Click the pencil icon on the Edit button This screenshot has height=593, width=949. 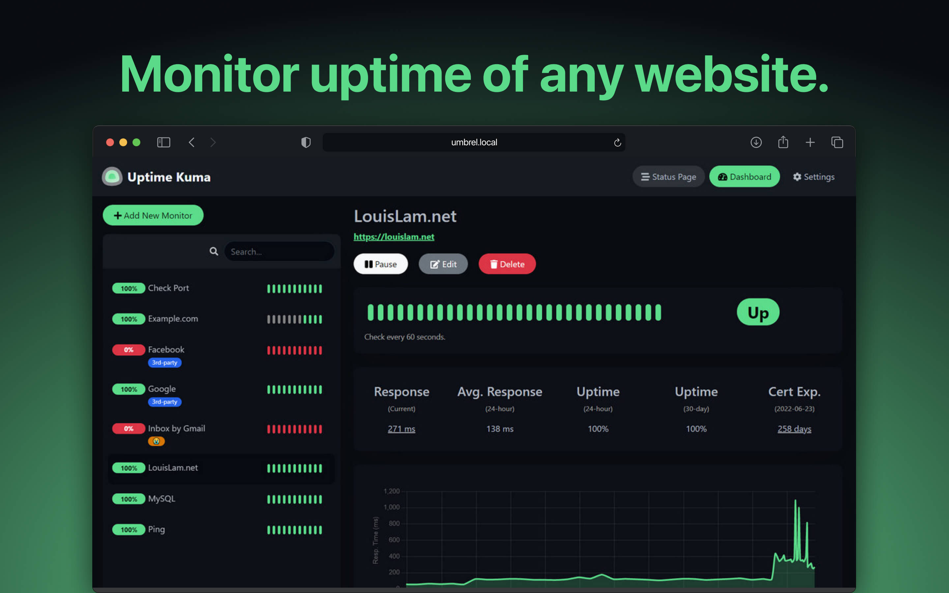(x=434, y=264)
